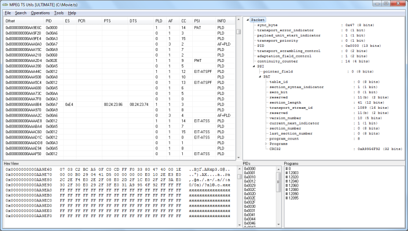Select PID 0x0041 in PIDs list
This screenshot has width=408, height=231.
pyautogui.click(x=250, y=215)
